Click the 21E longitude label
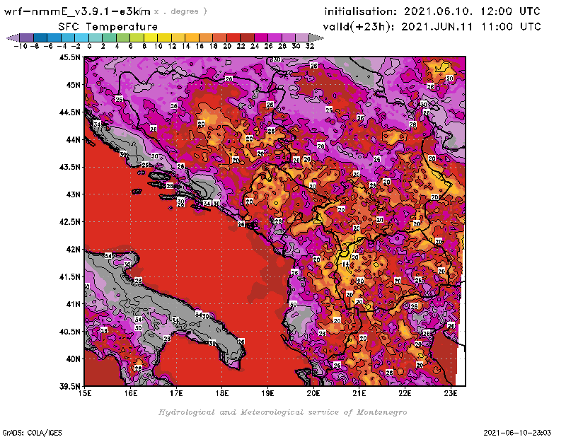Image resolution: width=566 pixels, height=437 pixels. pos(359,393)
